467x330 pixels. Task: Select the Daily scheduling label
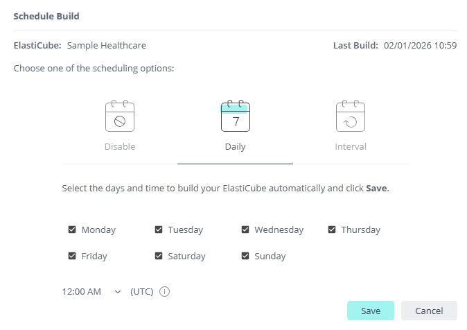[x=235, y=147]
